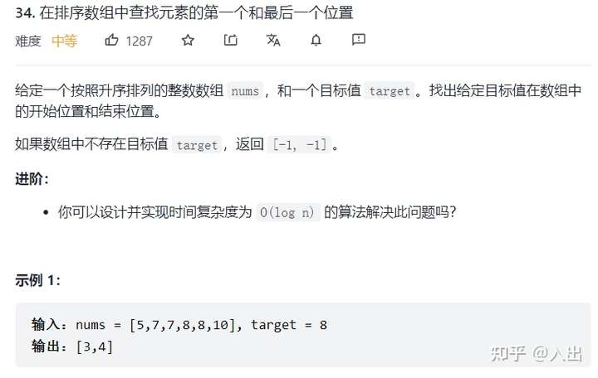Viewport: 598px width, 378px height.
Task: Click the star favorite icon
Action: pos(188,40)
